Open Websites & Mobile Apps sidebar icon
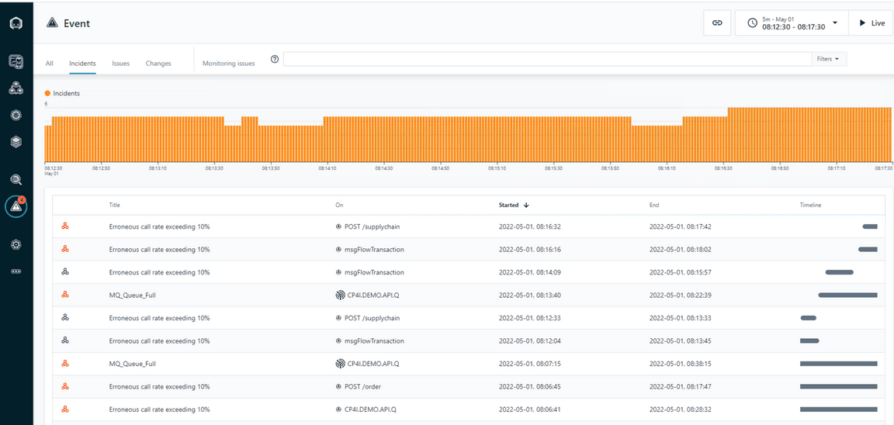This screenshot has height=425, width=894. click(x=16, y=61)
